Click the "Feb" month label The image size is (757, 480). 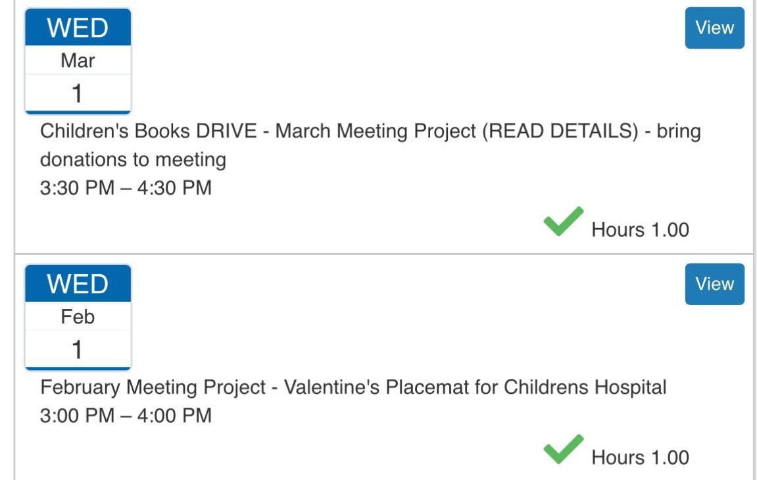pyautogui.click(x=78, y=318)
